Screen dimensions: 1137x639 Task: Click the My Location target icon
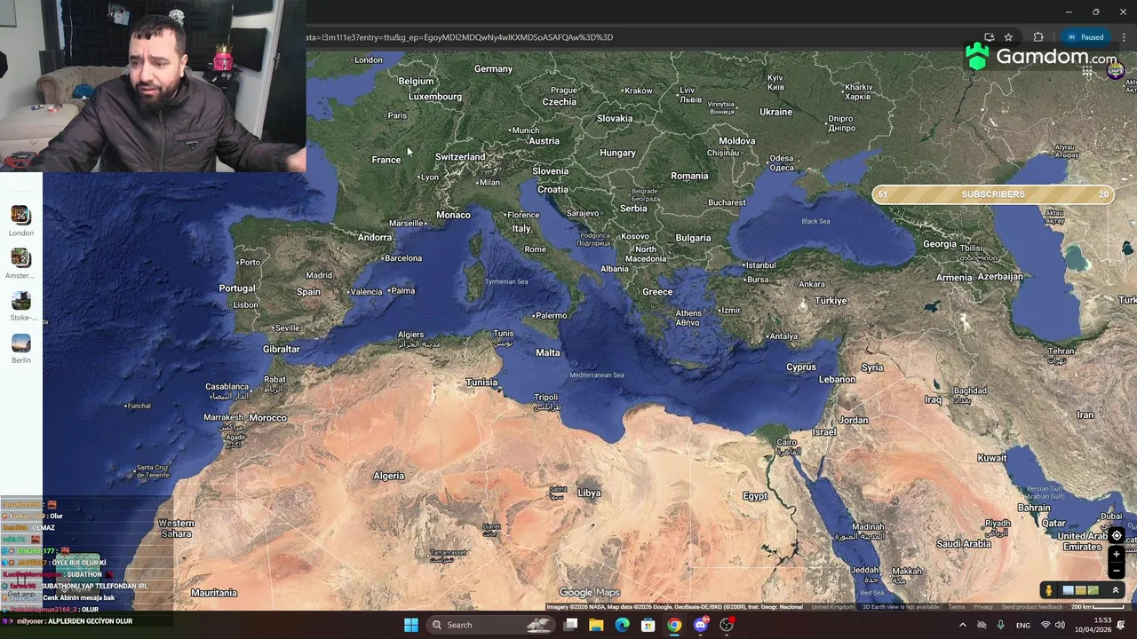1117,536
